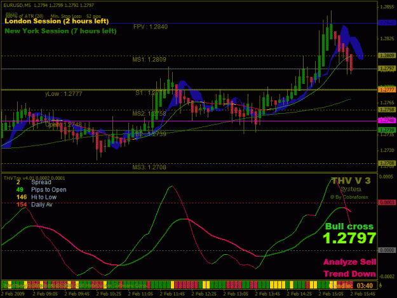Click the © By Cobraforex credit text
Screen dimensions: 397x298
click(x=349, y=197)
